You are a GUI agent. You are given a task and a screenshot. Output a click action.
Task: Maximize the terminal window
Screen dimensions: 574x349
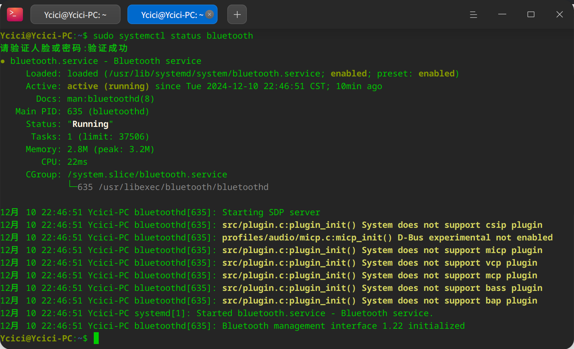(531, 15)
